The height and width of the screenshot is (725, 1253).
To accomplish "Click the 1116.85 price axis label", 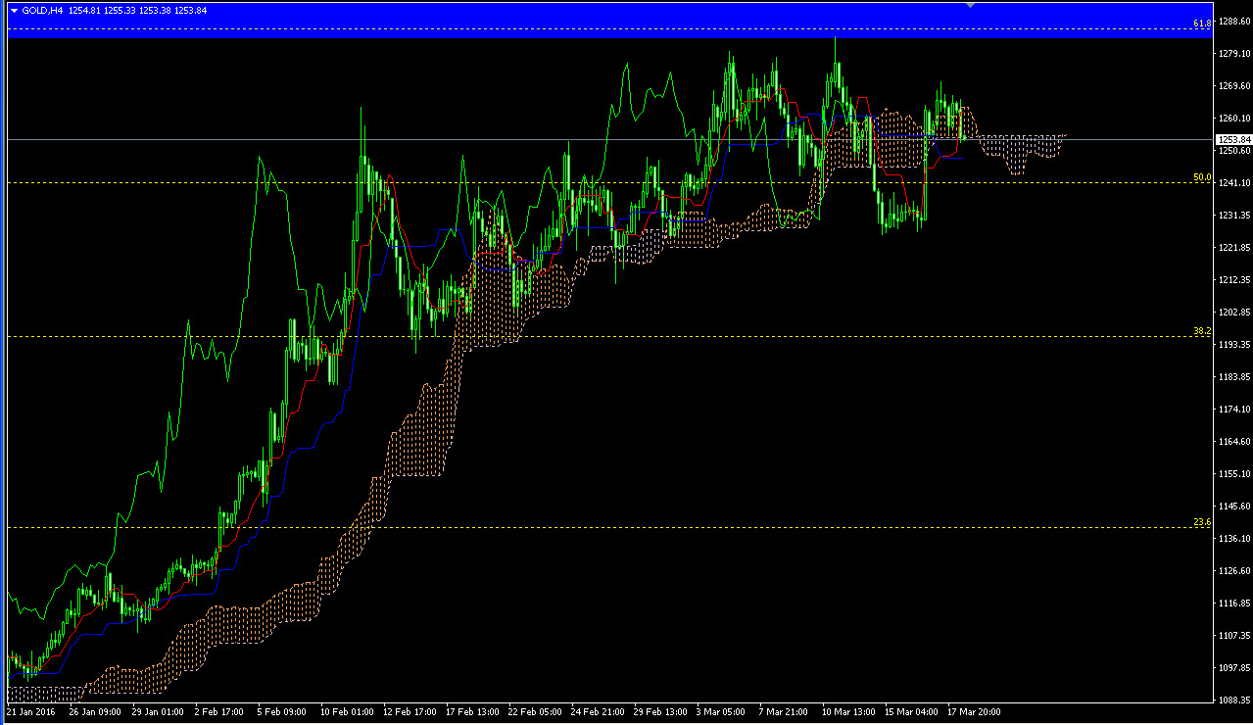I will pos(1234,604).
